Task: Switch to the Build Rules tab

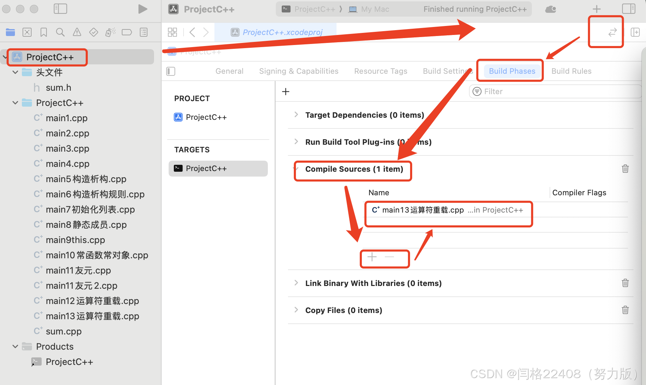Action: click(571, 71)
